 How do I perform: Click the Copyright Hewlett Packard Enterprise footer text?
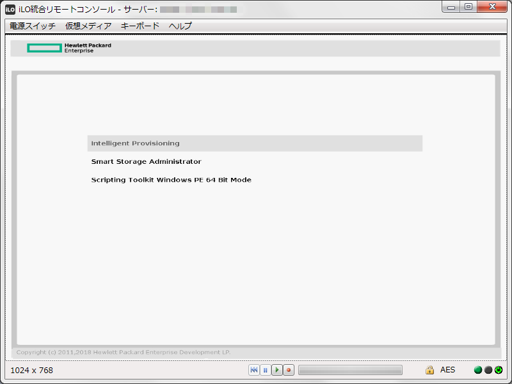[x=124, y=353]
